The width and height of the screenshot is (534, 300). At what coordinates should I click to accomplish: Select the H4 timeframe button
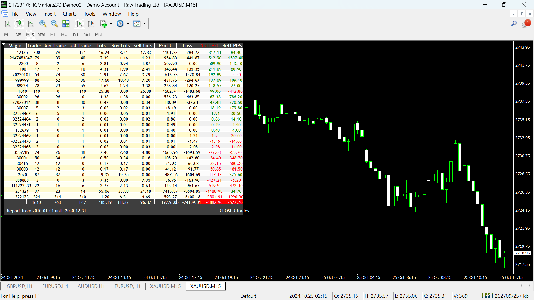pos(64,35)
